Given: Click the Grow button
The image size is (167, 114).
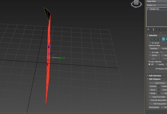Looking at the screenshot, I should 164,55.
